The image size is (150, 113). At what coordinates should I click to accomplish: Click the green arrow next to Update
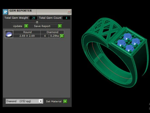point(26,26)
